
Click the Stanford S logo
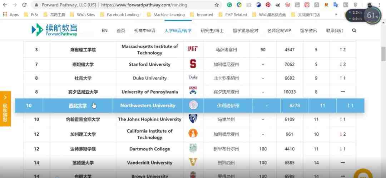point(193,64)
